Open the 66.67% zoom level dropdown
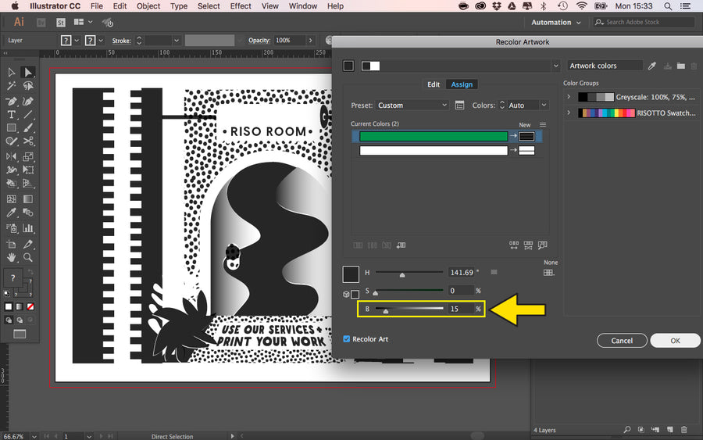 [34, 436]
